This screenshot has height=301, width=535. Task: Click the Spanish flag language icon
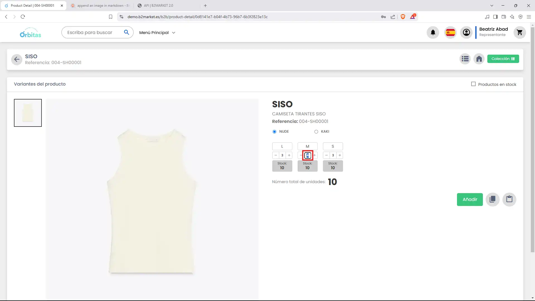coord(450,33)
